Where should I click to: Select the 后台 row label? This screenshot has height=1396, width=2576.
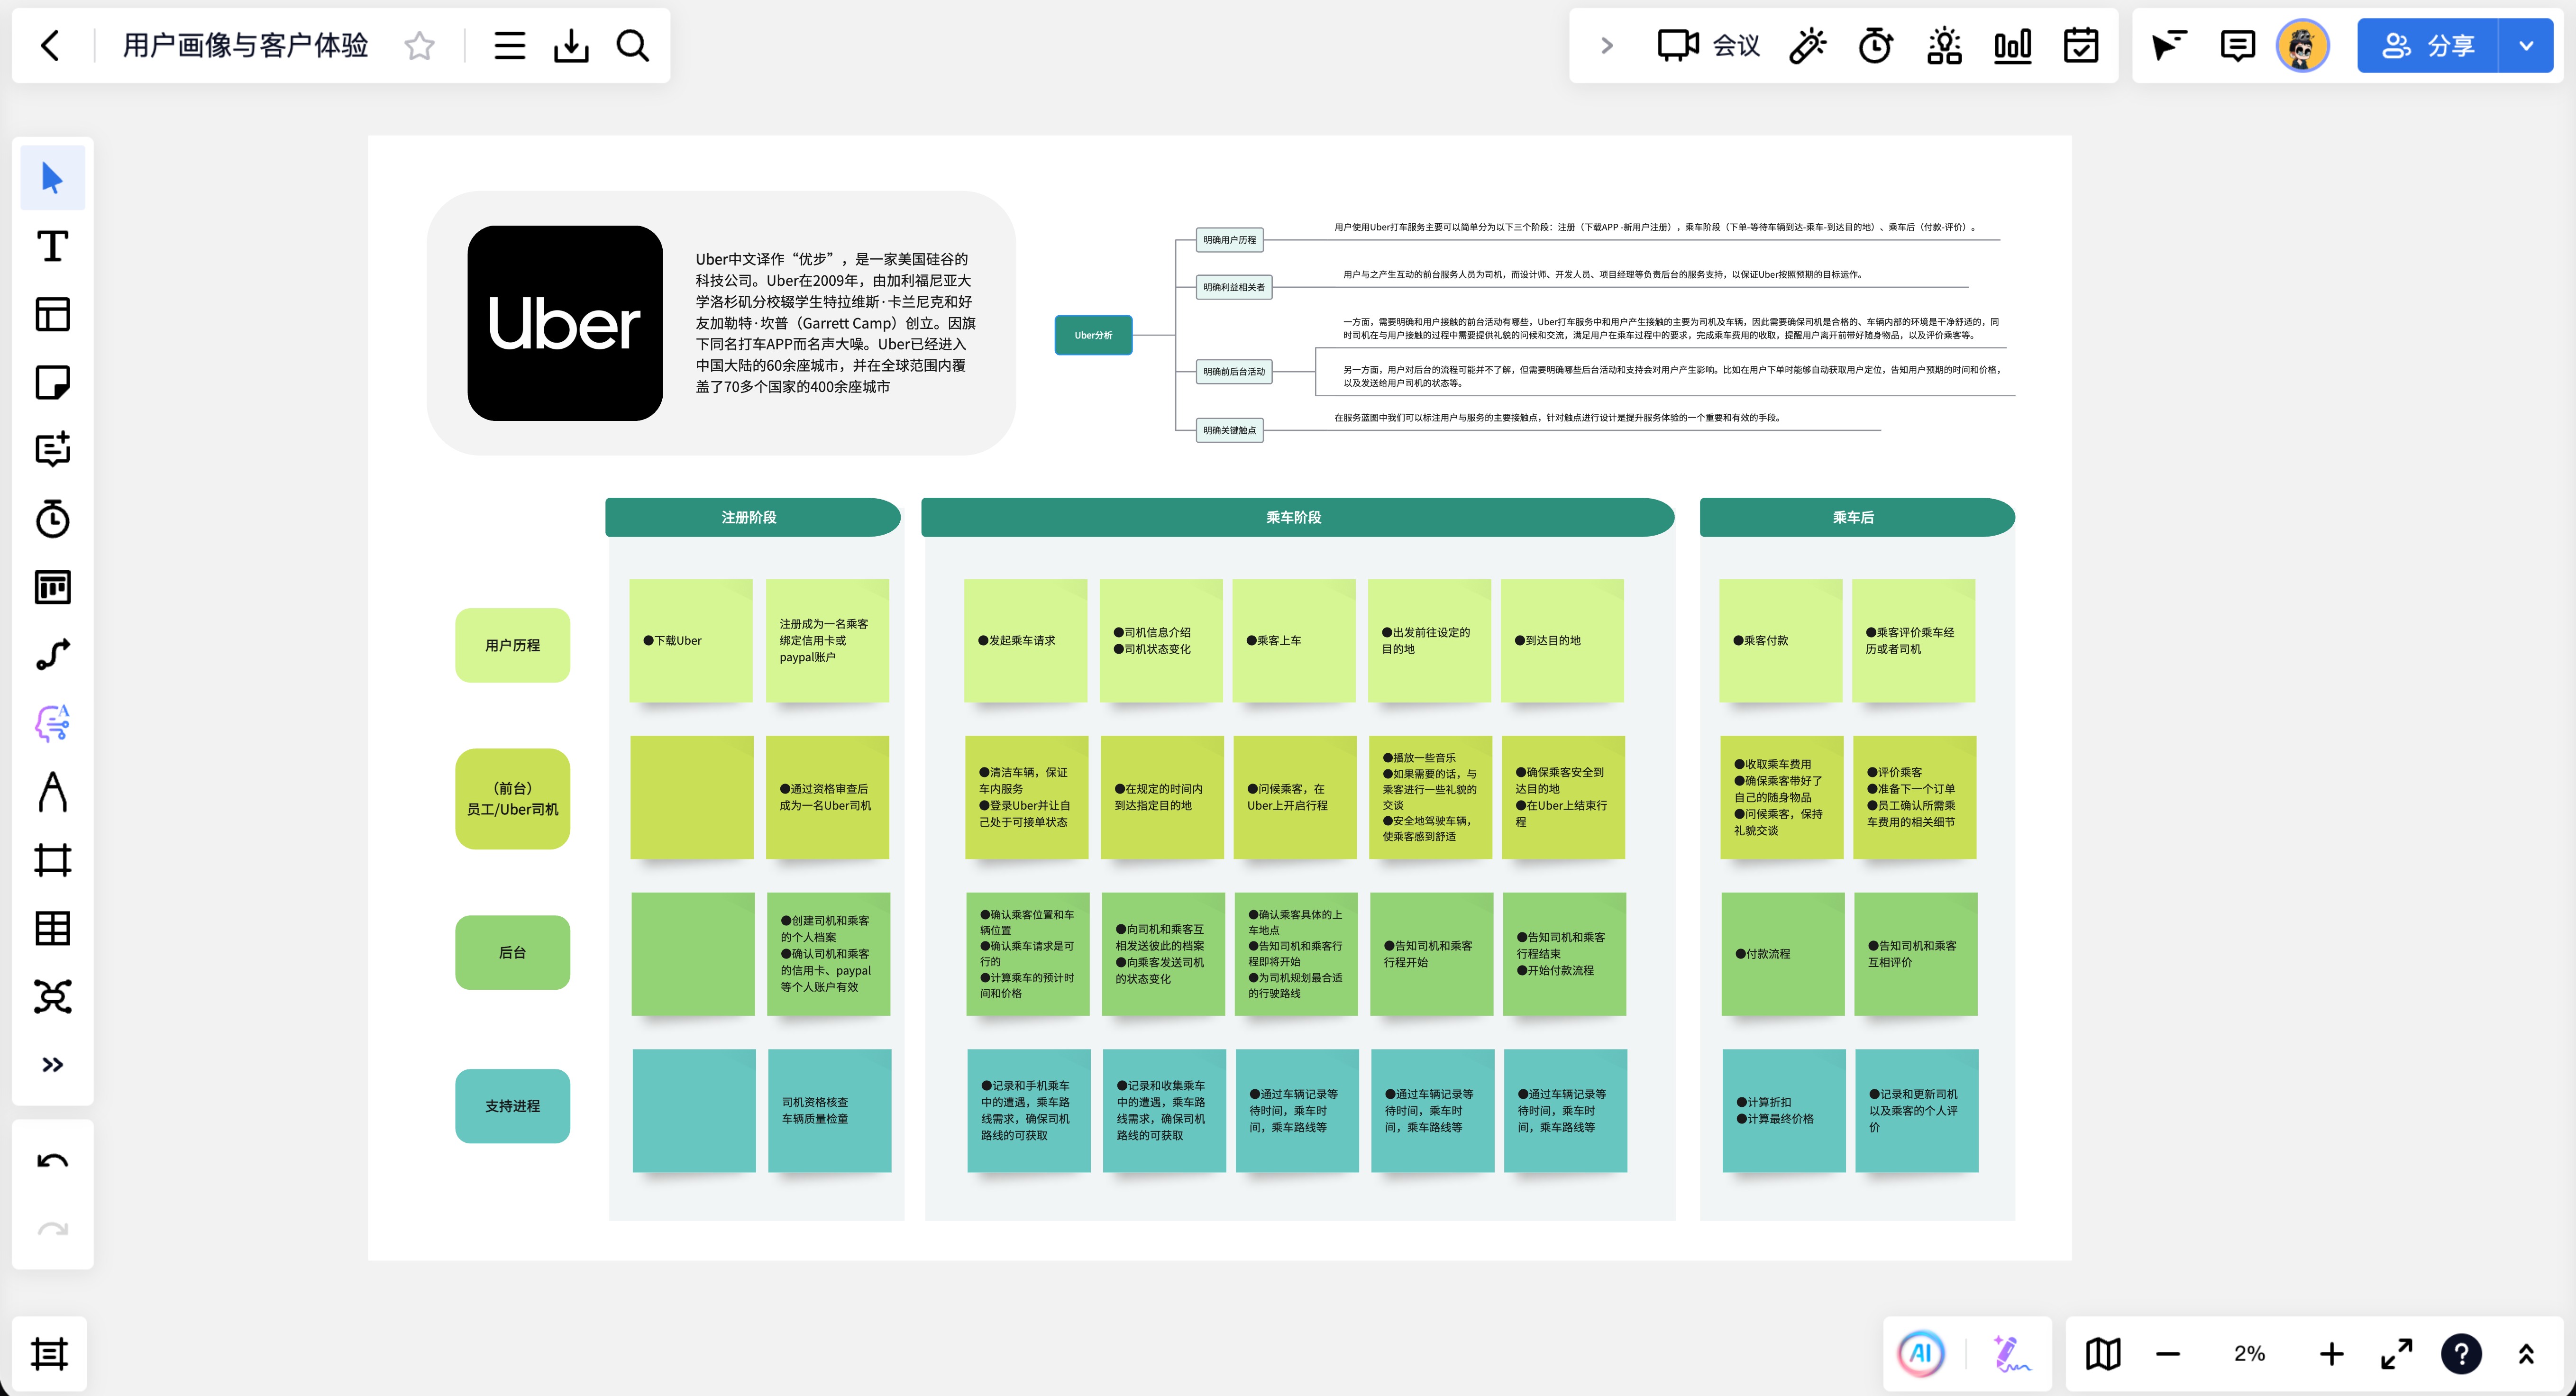(512, 952)
